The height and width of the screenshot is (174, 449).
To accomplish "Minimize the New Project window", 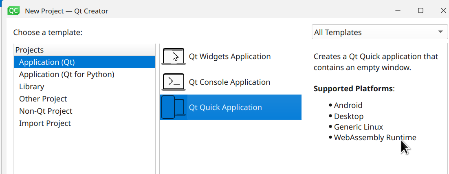I will pos(397,11).
